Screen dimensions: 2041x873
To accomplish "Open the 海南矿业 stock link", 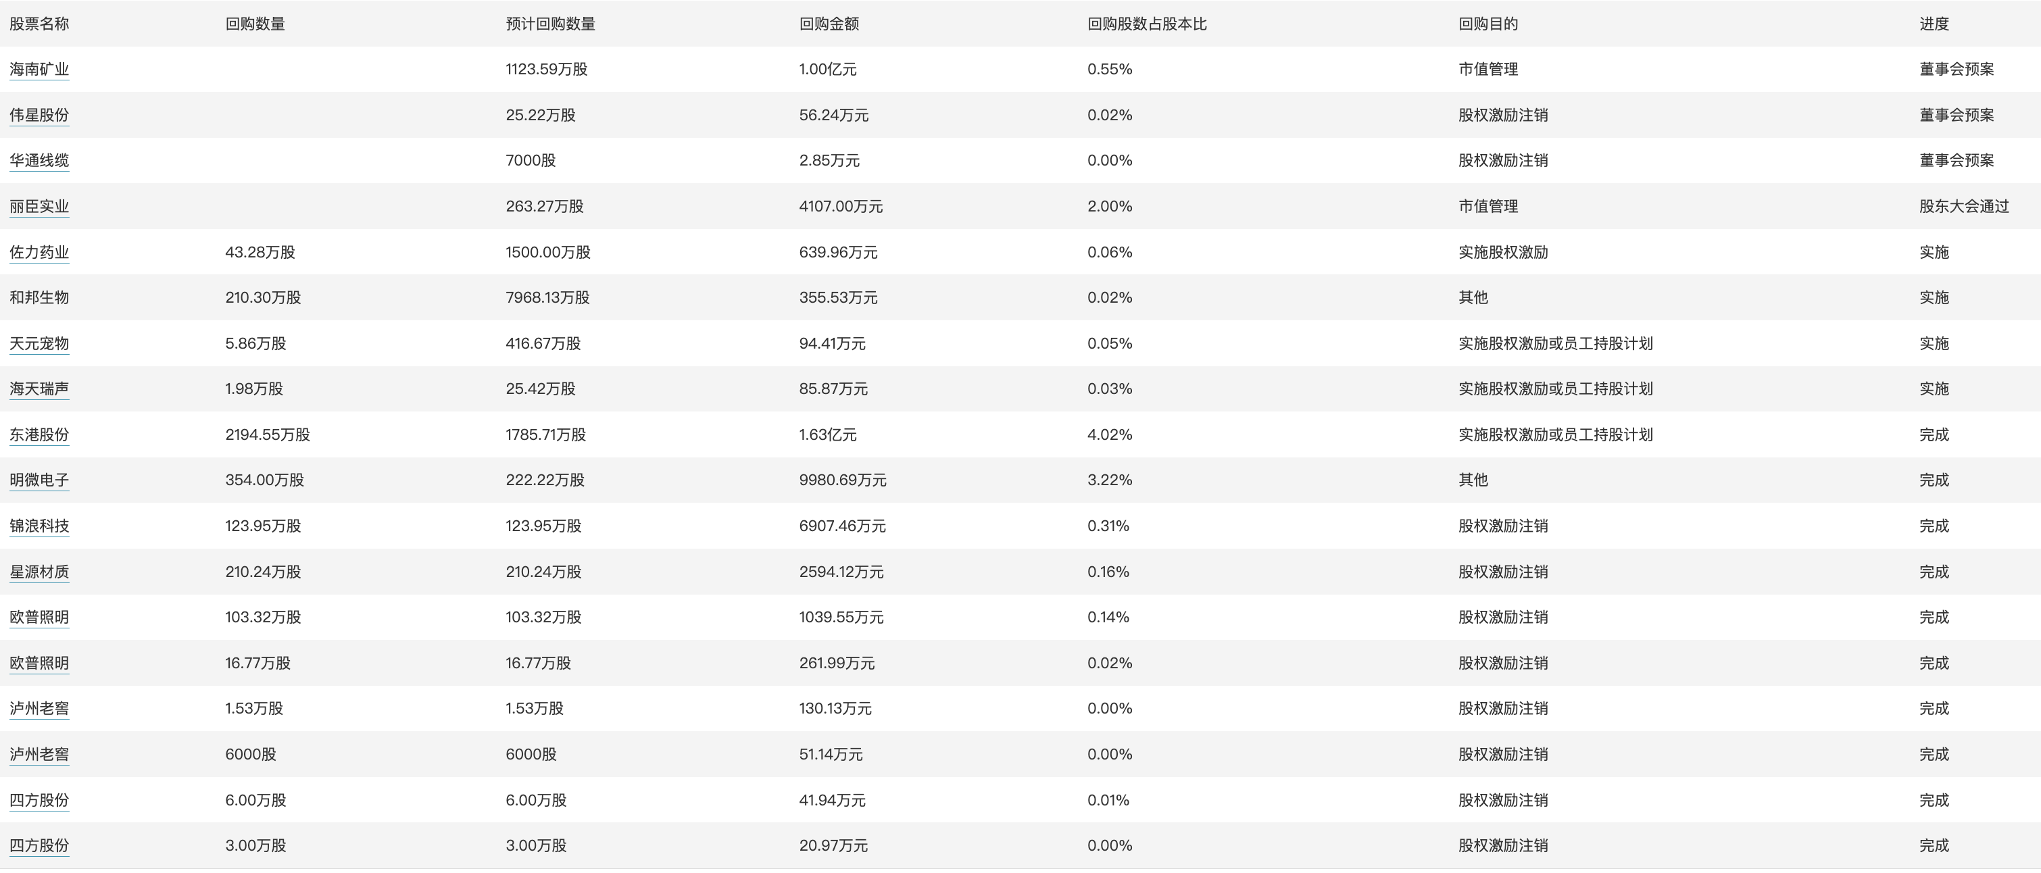I will pos(39,69).
